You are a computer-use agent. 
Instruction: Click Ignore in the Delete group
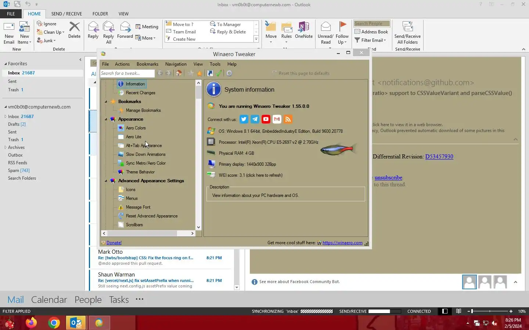click(x=47, y=24)
